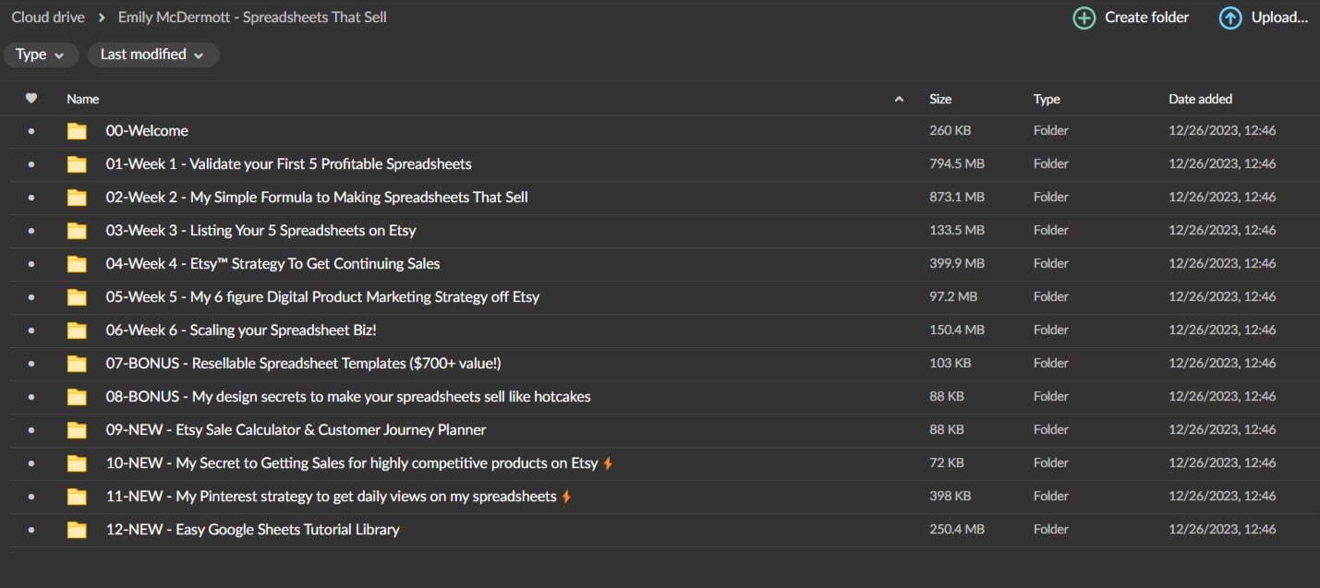Click the folder icon for 03-Week 3
The height and width of the screenshot is (588, 1320).
click(77, 231)
